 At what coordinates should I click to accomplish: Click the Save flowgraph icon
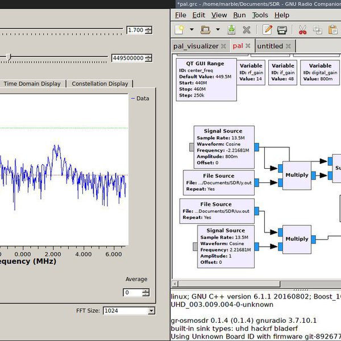coord(231,30)
